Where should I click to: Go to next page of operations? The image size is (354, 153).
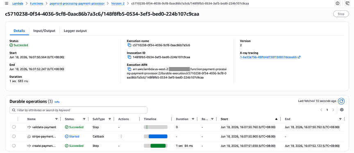(x=333, y=110)
